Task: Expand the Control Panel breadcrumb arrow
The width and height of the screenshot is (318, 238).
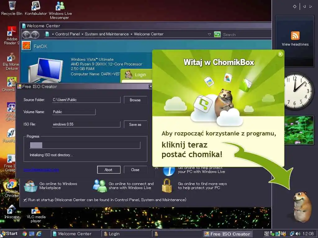Action: click(53, 34)
